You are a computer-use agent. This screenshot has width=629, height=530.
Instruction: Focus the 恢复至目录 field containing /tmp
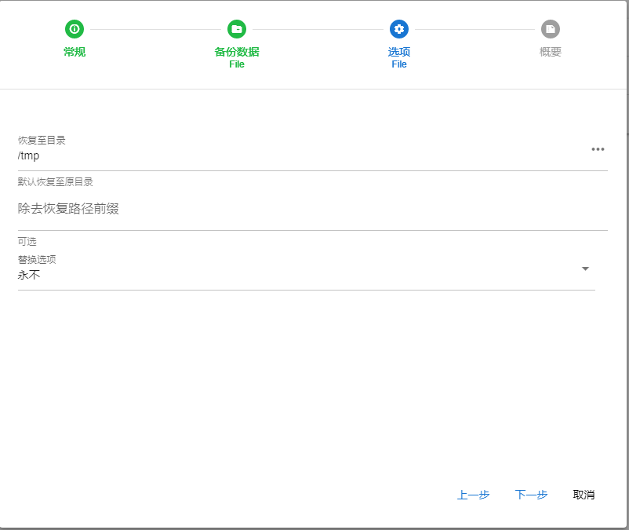coord(298,155)
